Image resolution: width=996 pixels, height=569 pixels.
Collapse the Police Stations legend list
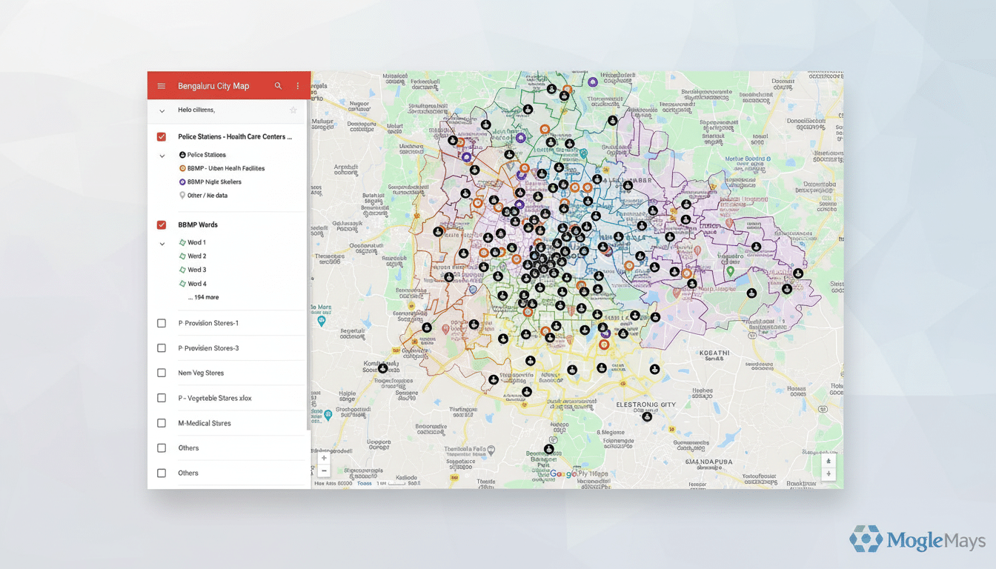pyautogui.click(x=162, y=156)
